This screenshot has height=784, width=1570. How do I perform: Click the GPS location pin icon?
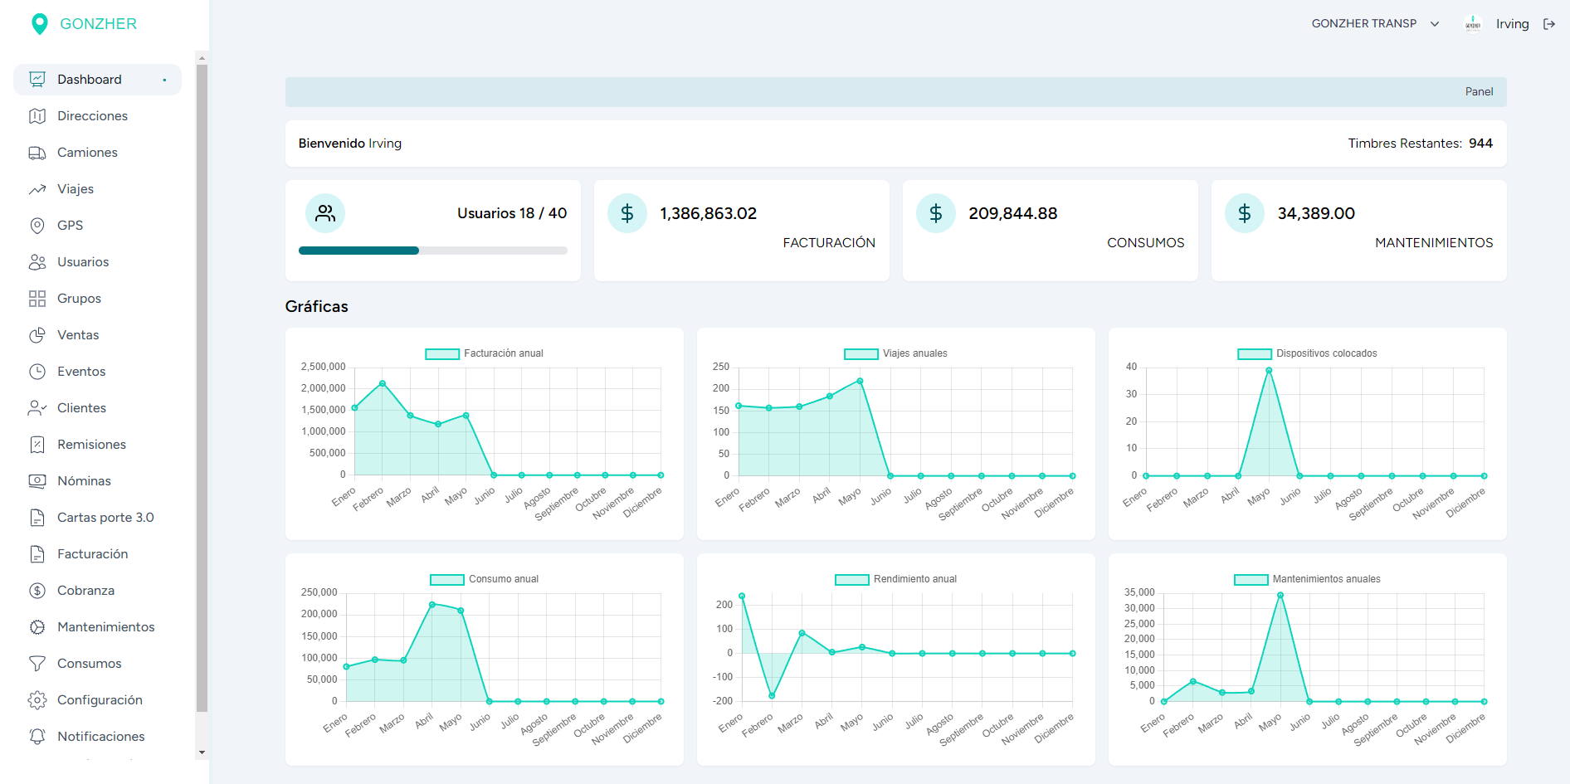(x=37, y=226)
